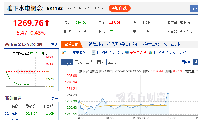The image size is (198, 120).
Task: Click the 最高 value 1269.76
Action: tap(114, 23)
